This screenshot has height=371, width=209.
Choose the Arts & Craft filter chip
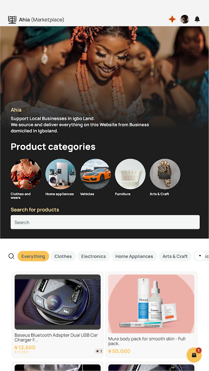coord(175,256)
